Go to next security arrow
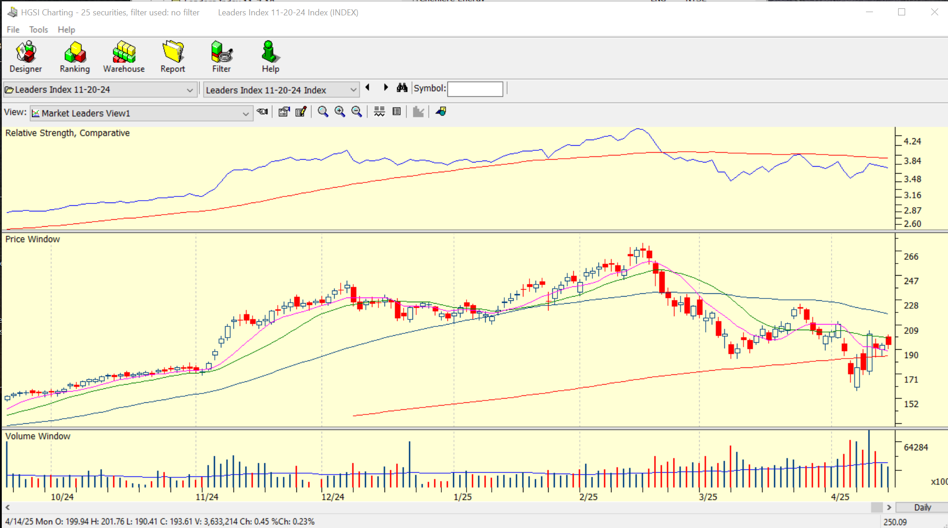Image resolution: width=948 pixels, height=528 pixels. [x=386, y=88]
